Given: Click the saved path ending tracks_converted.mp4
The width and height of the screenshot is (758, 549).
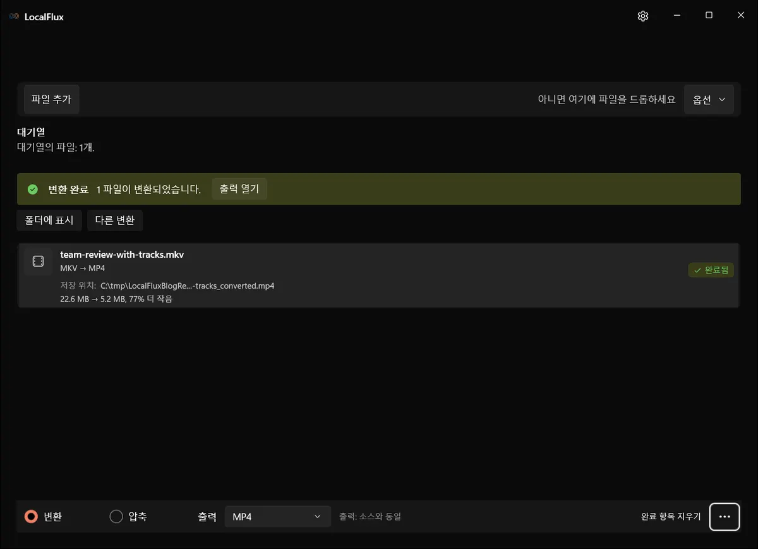Looking at the screenshot, I should (188, 286).
